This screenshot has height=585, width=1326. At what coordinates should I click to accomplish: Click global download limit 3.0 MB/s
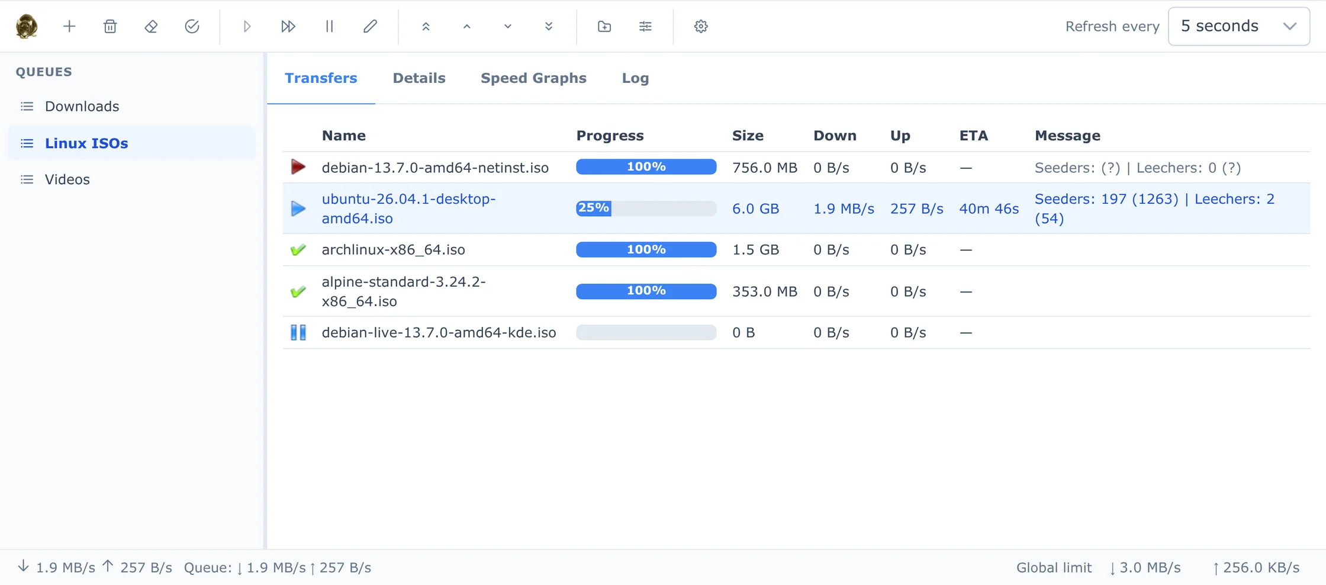[x=1145, y=568]
